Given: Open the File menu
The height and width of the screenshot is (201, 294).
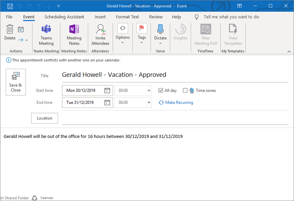Looking at the screenshot, I should [9, 17].
